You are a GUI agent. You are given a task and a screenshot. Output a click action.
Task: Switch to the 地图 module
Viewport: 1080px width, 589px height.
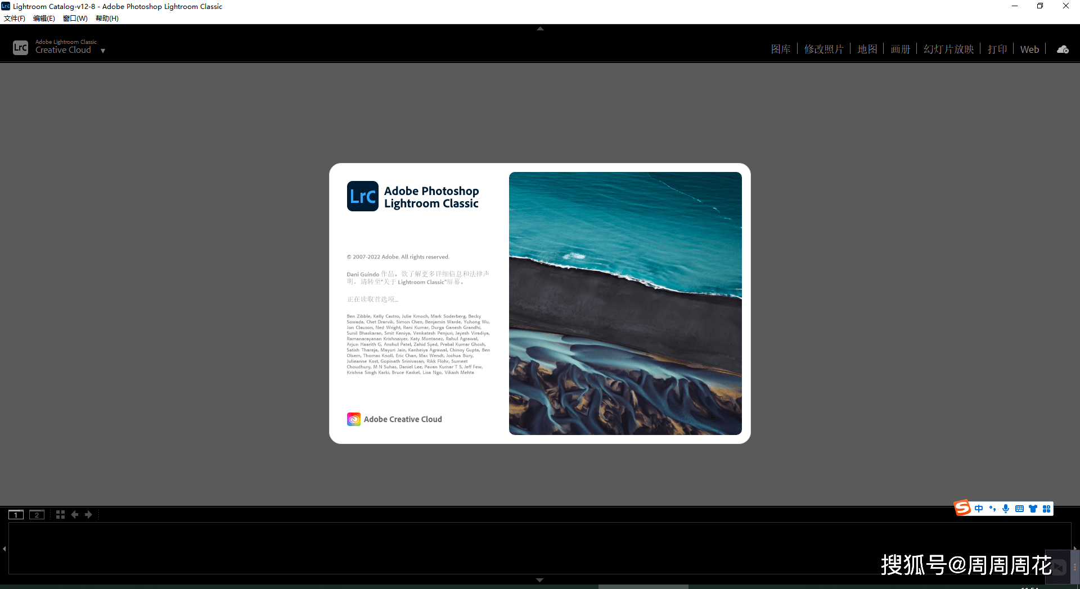(867, 49)
